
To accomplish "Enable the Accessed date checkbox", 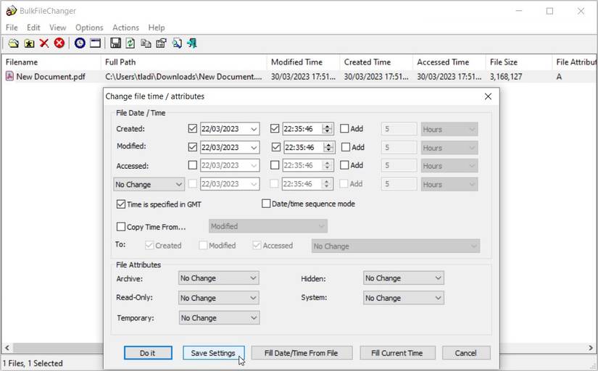I will [193, 165].
